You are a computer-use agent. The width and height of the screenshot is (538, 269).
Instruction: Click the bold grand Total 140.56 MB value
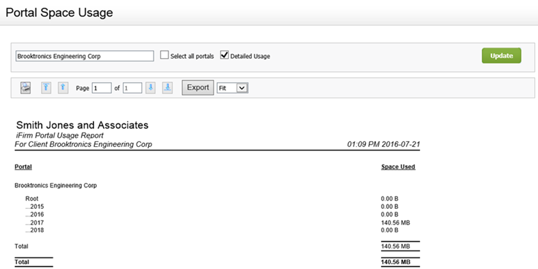point(395,262)
